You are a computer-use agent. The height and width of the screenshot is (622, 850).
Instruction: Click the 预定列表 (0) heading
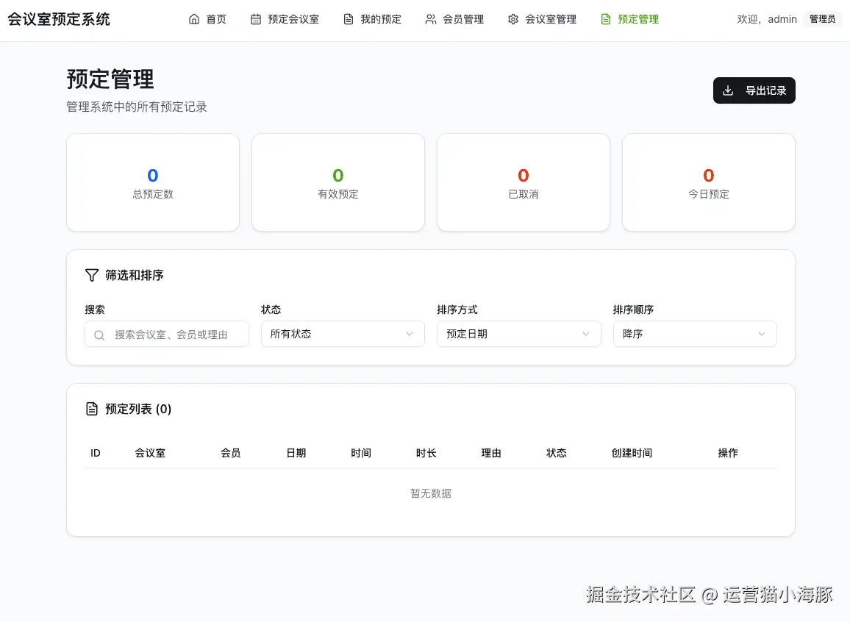(138, 409)
